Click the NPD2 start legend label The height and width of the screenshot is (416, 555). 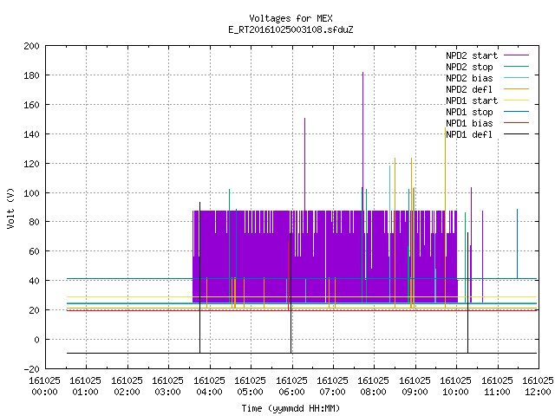click(x=472, y=55)
